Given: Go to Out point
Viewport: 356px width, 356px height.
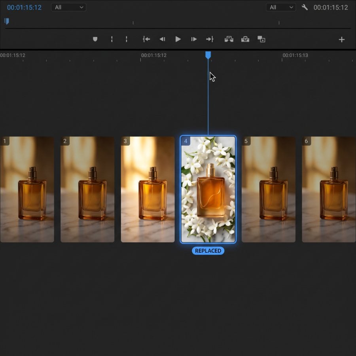Looking at the screenshot, I should pos(210,39).
